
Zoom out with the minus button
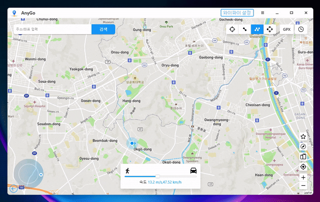tap(303, 186)
